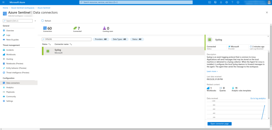Open the help question mark icon

232,2
